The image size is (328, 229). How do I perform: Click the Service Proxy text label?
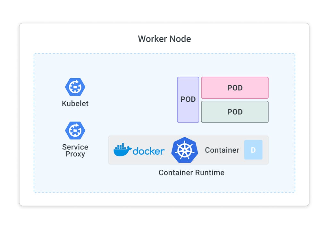click(x=75, y=150)
